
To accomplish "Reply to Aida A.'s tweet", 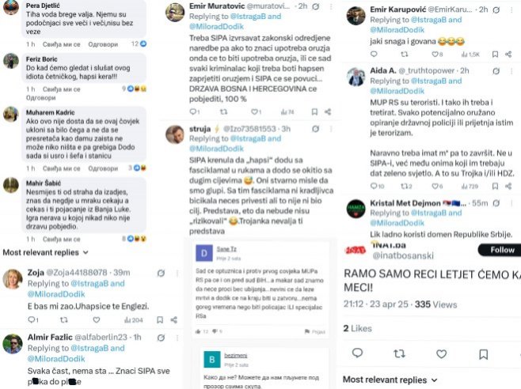I will [375, 187].
